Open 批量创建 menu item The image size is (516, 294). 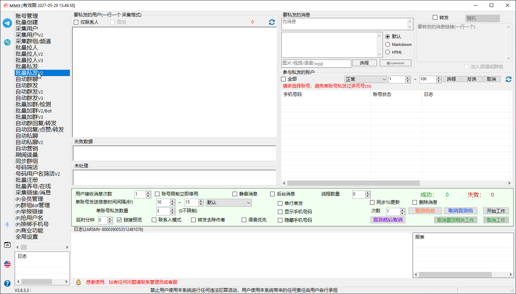27,22
